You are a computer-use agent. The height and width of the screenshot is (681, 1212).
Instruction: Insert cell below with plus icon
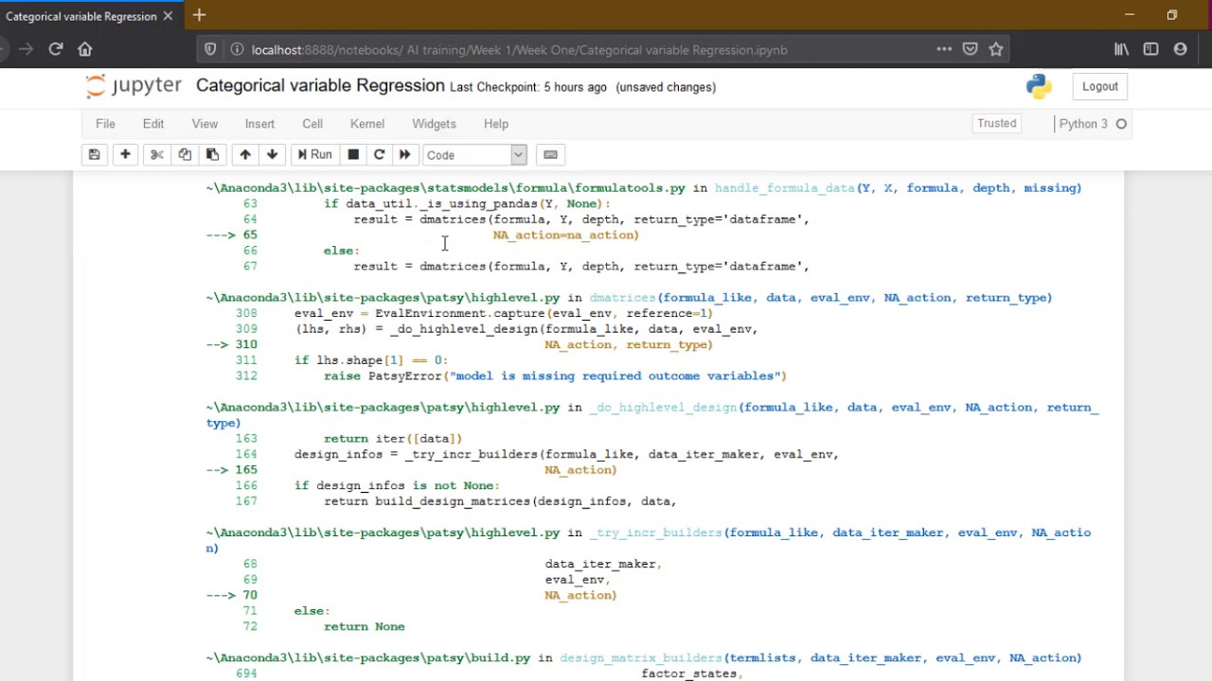(125, 155)
